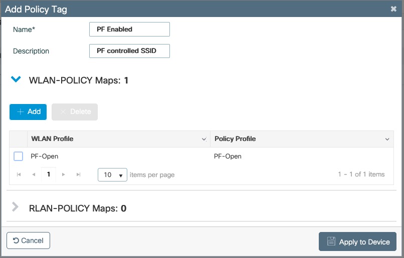Click the WLAN Profile column header
Image resolution: width=404 pixels, height=258 pixels.
point(53,139)
